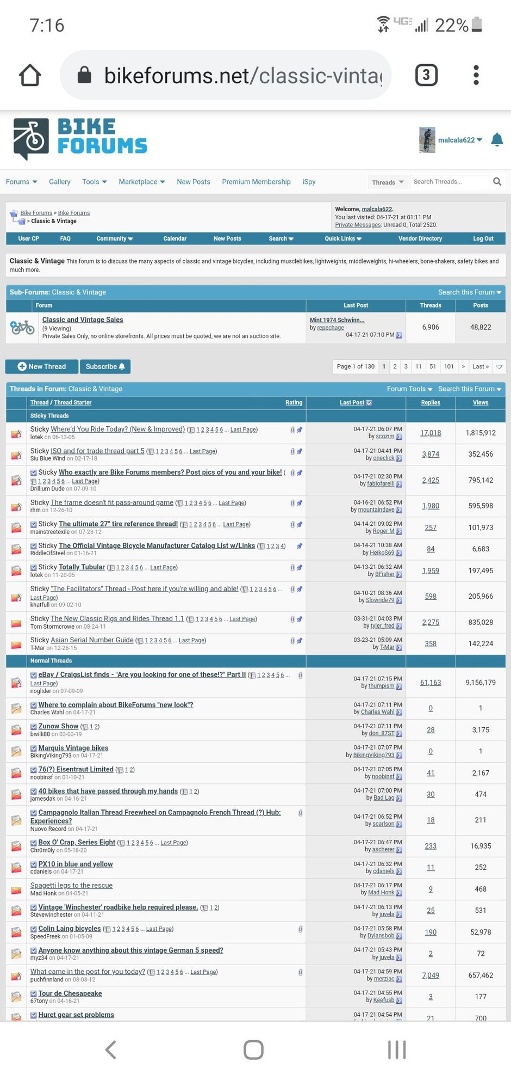The width and height of the screenshot is (511, 1080).
Task: Toggle checkmark on Zunow Show thread
Action: tap(34, 727)
